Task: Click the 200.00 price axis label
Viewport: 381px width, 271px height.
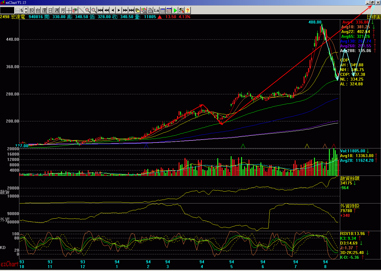Action: point(13,121)
